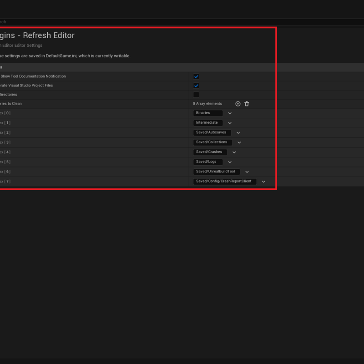Click the add array element plus icon
The width and height of the screenshot is (364, 364).
tap(238, 104)
